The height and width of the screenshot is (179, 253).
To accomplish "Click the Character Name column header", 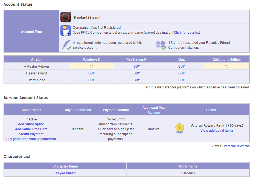I will pos(65,166).
